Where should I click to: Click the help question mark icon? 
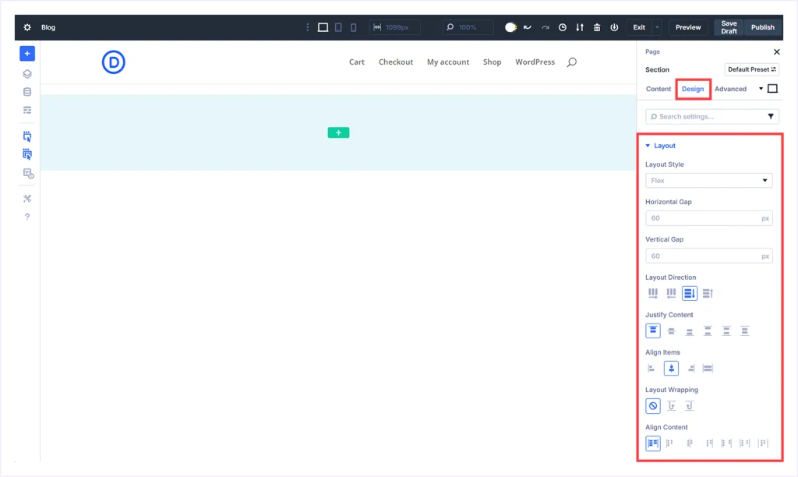tap(26, 217)
